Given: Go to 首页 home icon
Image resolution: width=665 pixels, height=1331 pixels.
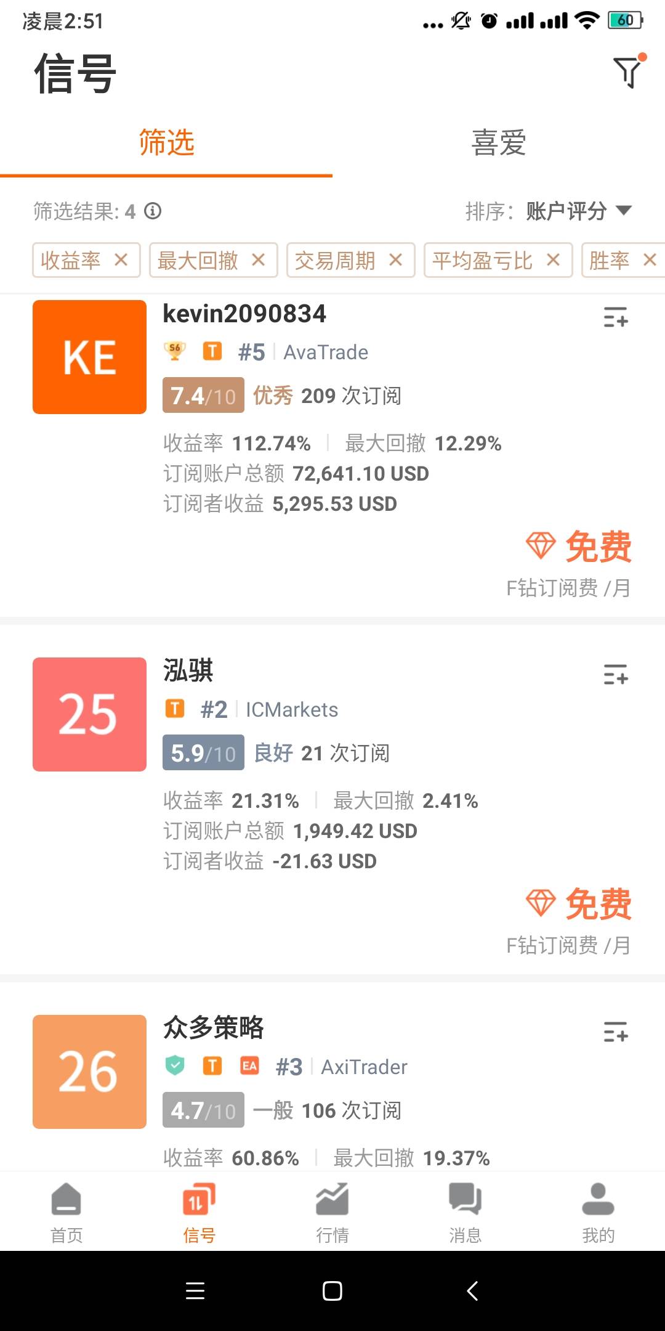Looking at the screenshot, I should click(x=66, y=1211).
